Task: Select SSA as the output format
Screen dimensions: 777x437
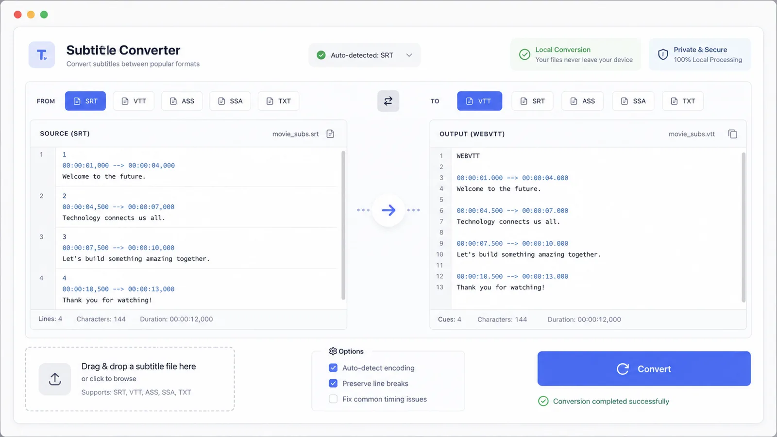Action: [633, 101]
